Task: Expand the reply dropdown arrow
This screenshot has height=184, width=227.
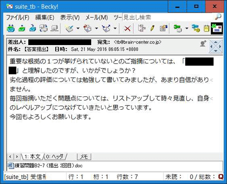Action: tap(96, 28)
